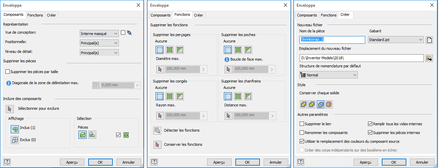Image resolution: width=439 pixels, height=168 pixels.
Task: Click Aperçu button in the left dialog
Action: pos(72,162)
